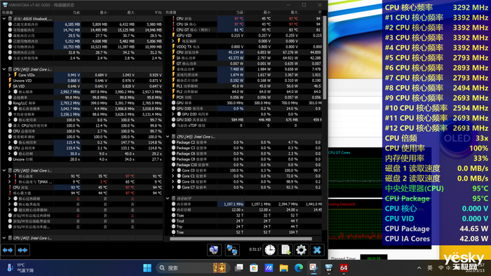Show hidden system tray icons chevron

coord(419,268)
